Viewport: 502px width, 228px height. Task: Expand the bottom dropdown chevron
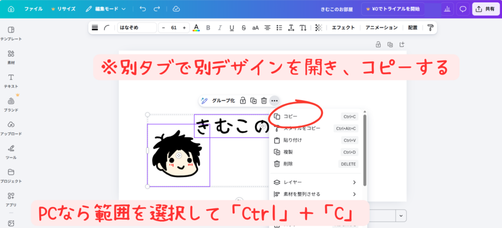coord(401,216)
